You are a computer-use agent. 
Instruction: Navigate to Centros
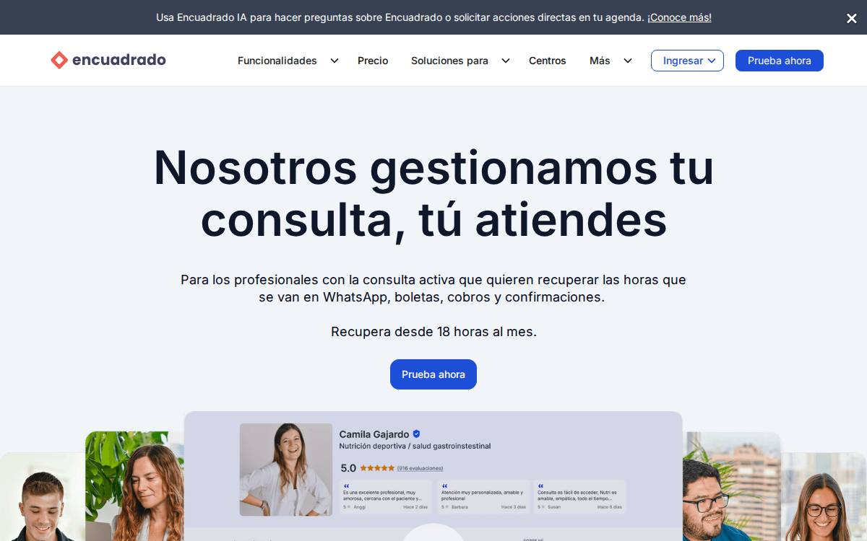pyautogui.click(x=548, y=61)
